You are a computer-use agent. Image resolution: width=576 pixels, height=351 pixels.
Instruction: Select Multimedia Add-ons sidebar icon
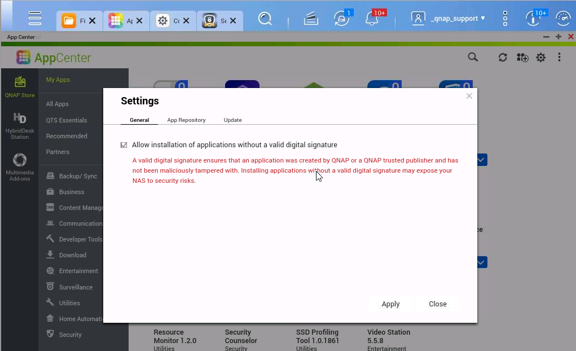coord(20,167)
